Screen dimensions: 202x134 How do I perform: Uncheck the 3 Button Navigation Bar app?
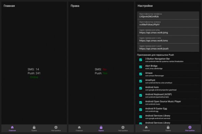(x=141, y=60)
